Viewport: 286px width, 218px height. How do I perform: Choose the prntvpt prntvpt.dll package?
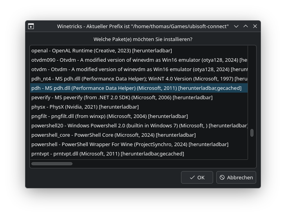click(139, 154)
